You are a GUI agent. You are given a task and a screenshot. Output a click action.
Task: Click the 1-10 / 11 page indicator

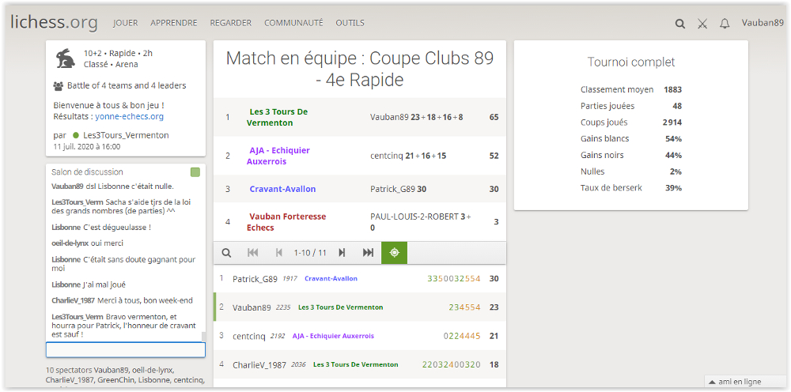pos(310,253)
